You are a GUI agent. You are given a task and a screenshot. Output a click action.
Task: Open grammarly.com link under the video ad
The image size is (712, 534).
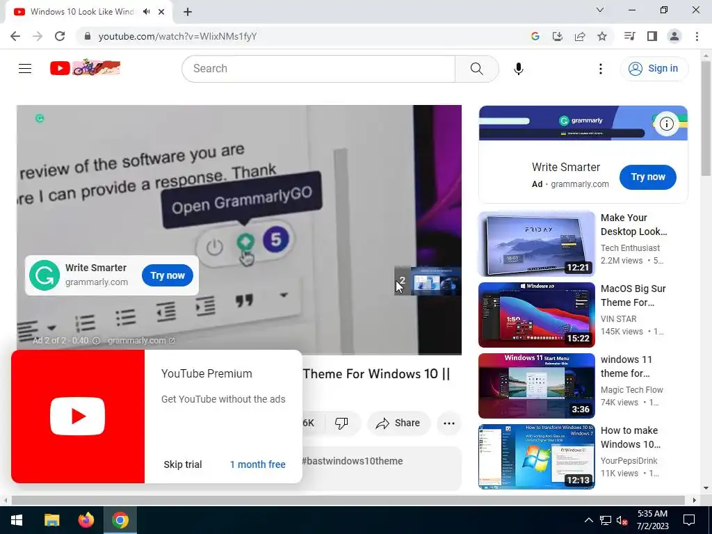pyautogui.click(x=140, y=341)
